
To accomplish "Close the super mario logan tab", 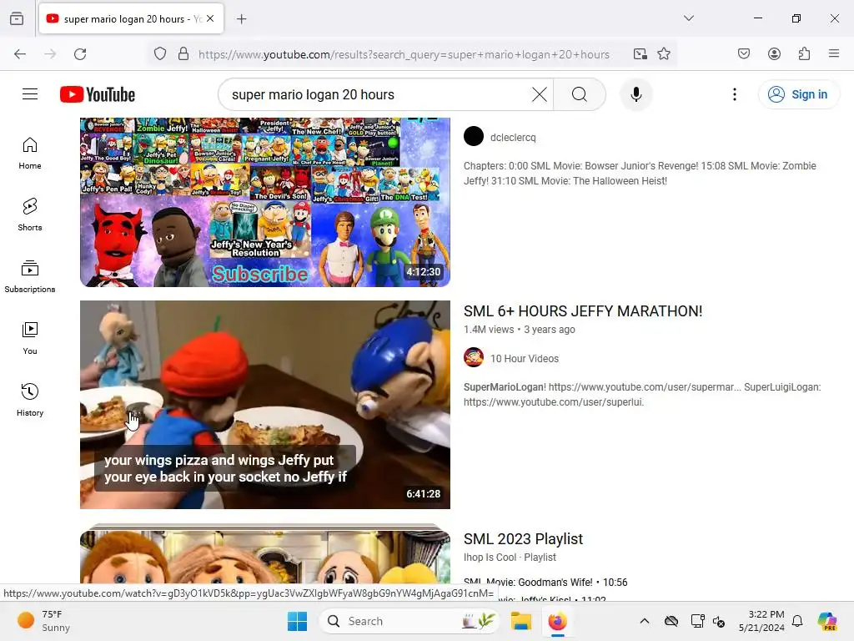I will [x=210, y=18].
